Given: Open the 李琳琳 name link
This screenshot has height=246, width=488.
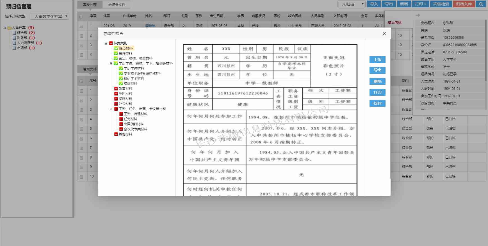Looking at the screenshot, I should tap(150, 26).
